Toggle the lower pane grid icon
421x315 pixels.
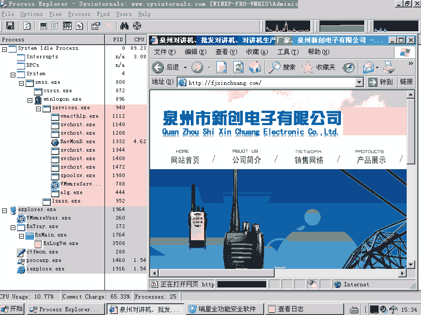67,26
